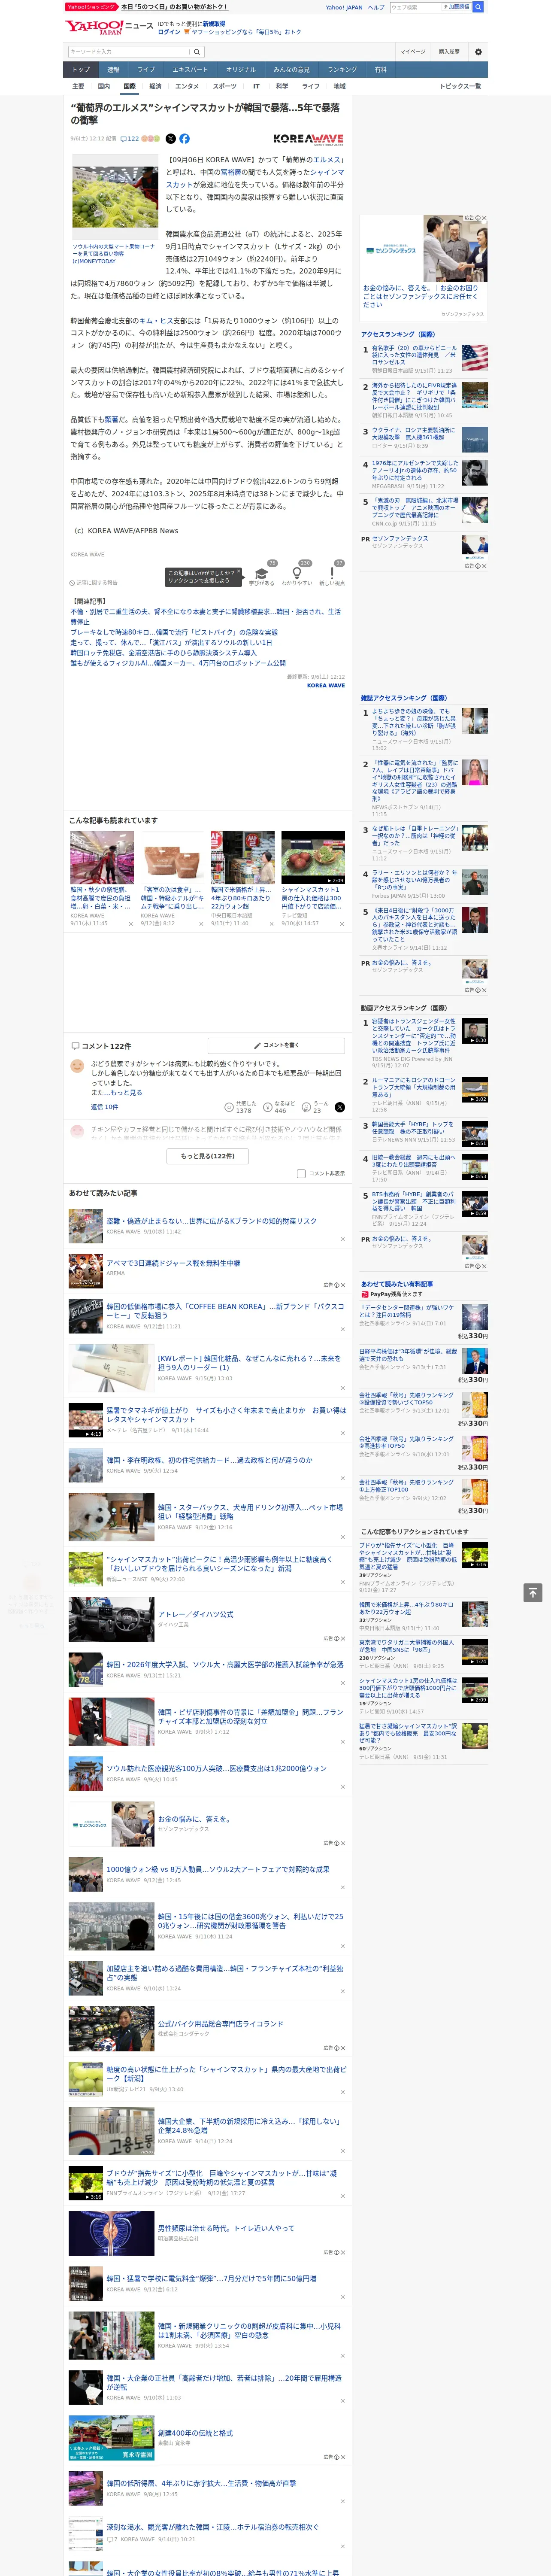The width and height of the screenshot is (551, 2576).
Task: Open the 'Yahoo! JAPAN' top link
Action: point(344,7)
